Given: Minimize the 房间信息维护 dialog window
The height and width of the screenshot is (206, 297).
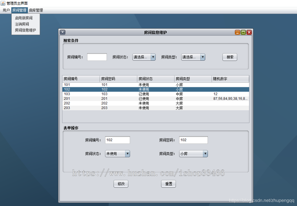Looking at the screenshot, I should click(237, 32).
